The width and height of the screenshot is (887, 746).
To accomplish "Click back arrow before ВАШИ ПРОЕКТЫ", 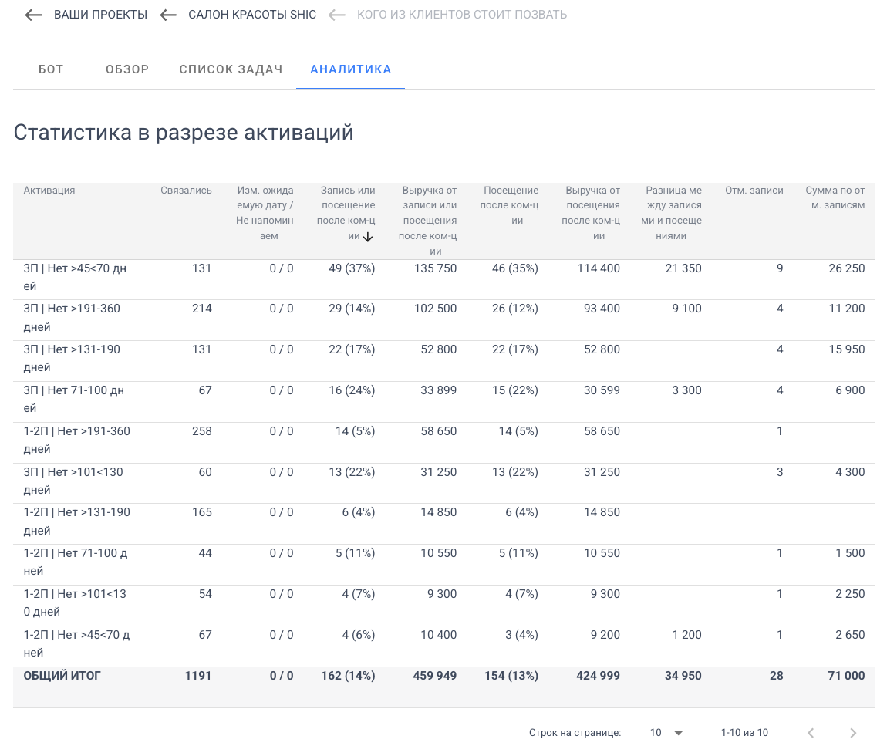I will point(33,15).
